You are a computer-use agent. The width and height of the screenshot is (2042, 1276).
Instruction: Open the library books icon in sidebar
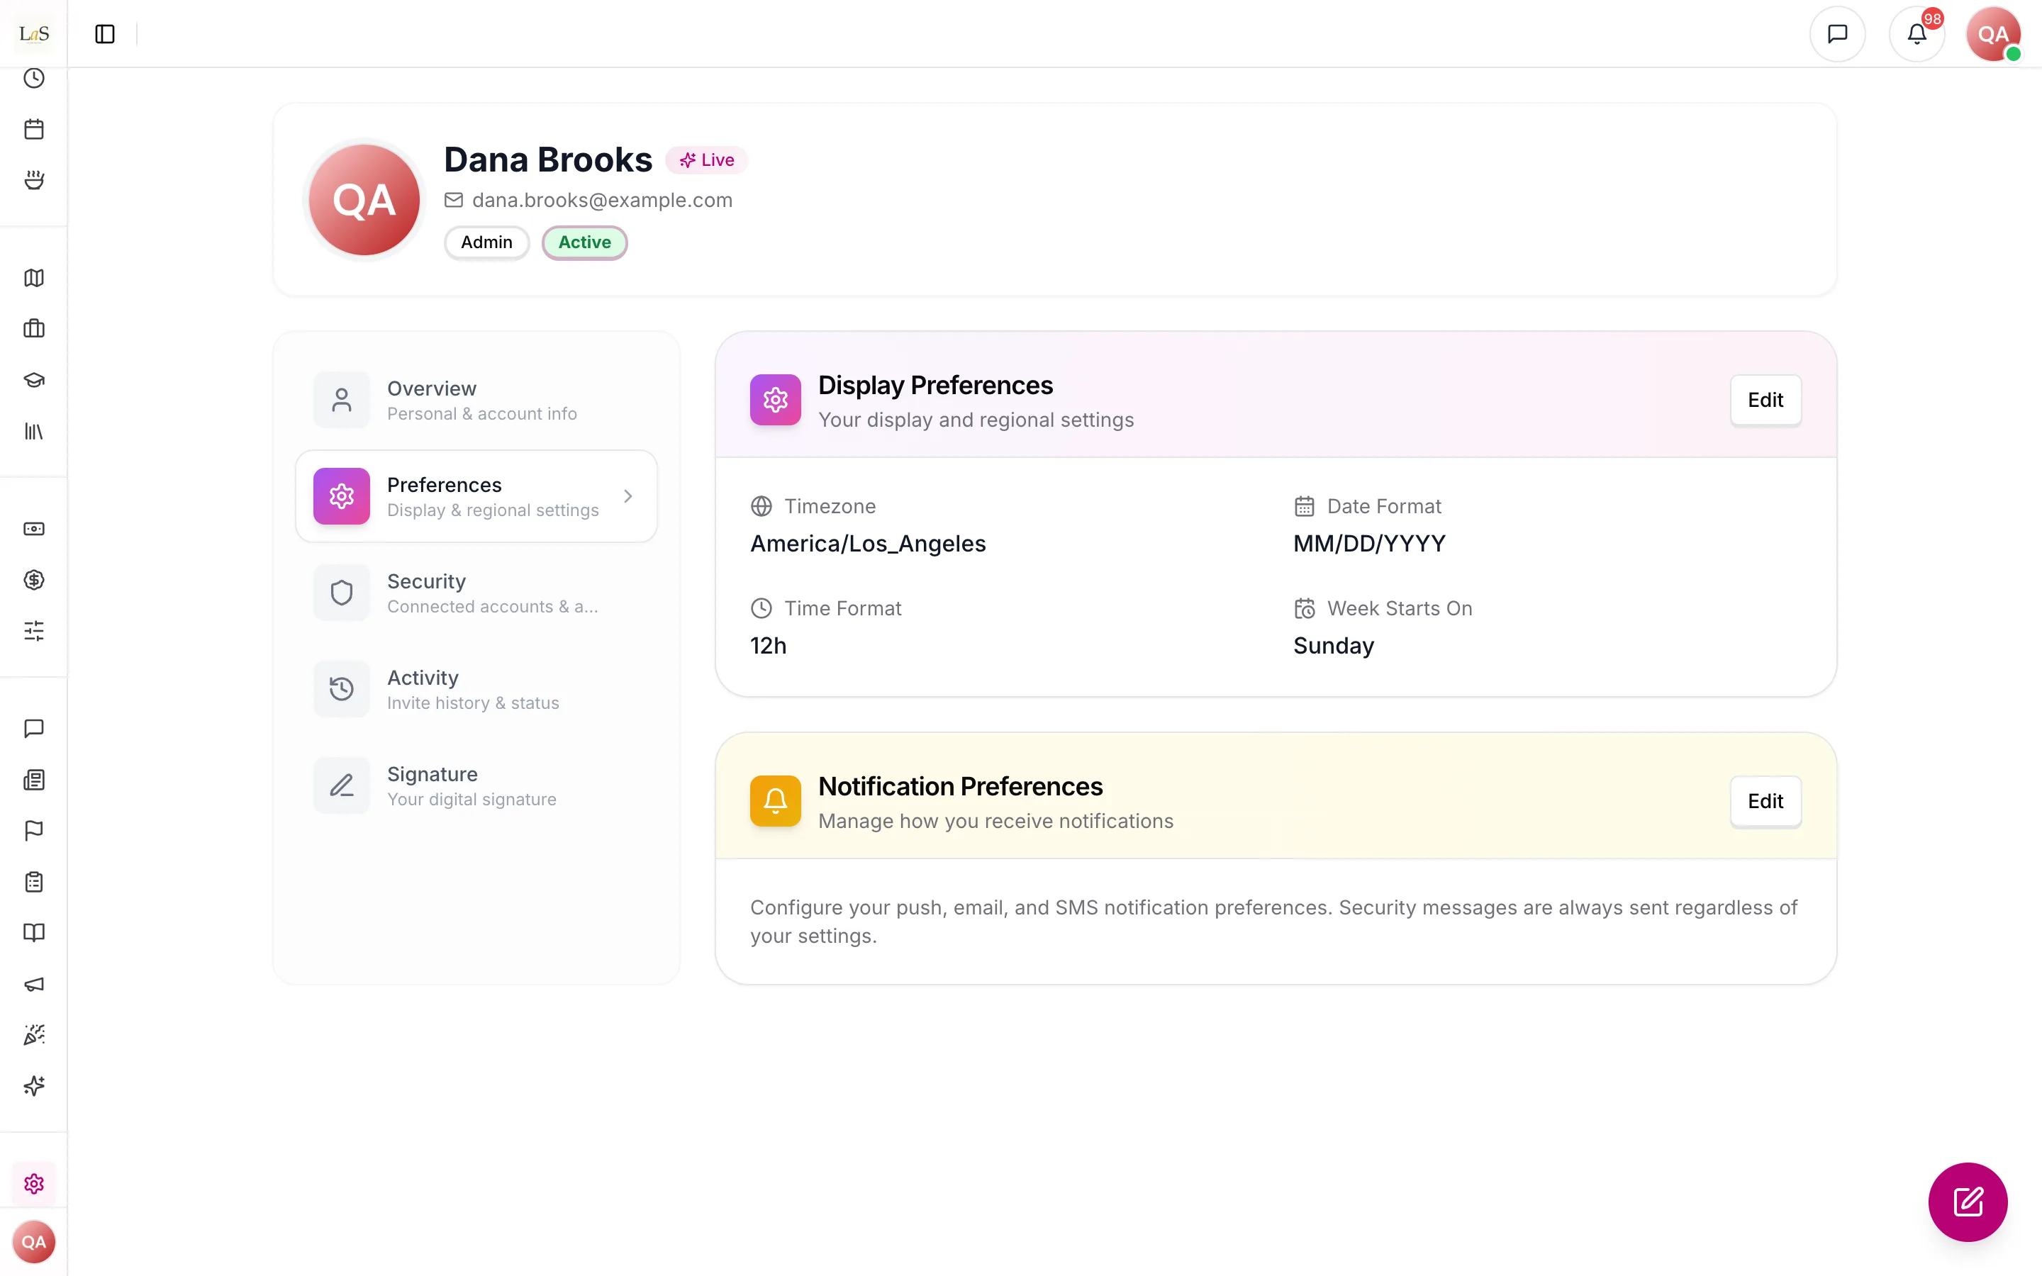[x=34, y=431]
